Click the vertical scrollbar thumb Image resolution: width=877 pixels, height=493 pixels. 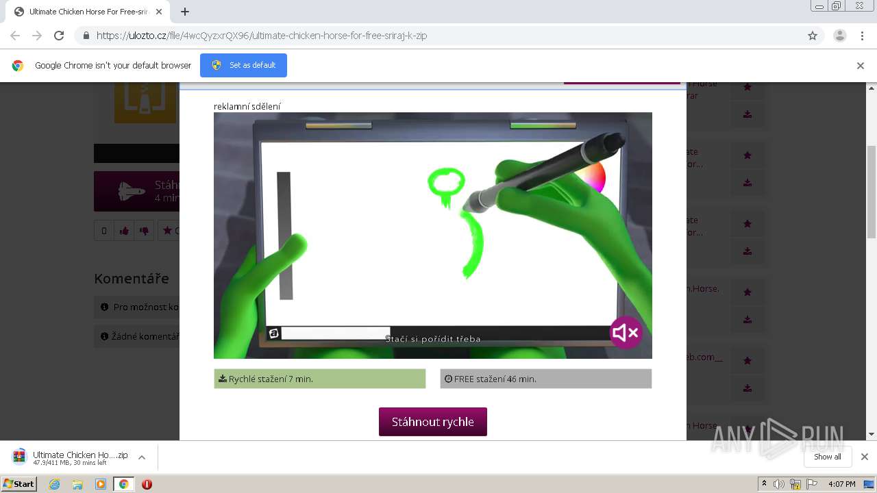(x=872, y=192)
